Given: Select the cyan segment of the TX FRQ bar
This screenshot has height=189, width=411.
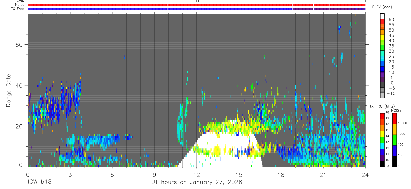Looking at the screenshot, I should point(382,146).
